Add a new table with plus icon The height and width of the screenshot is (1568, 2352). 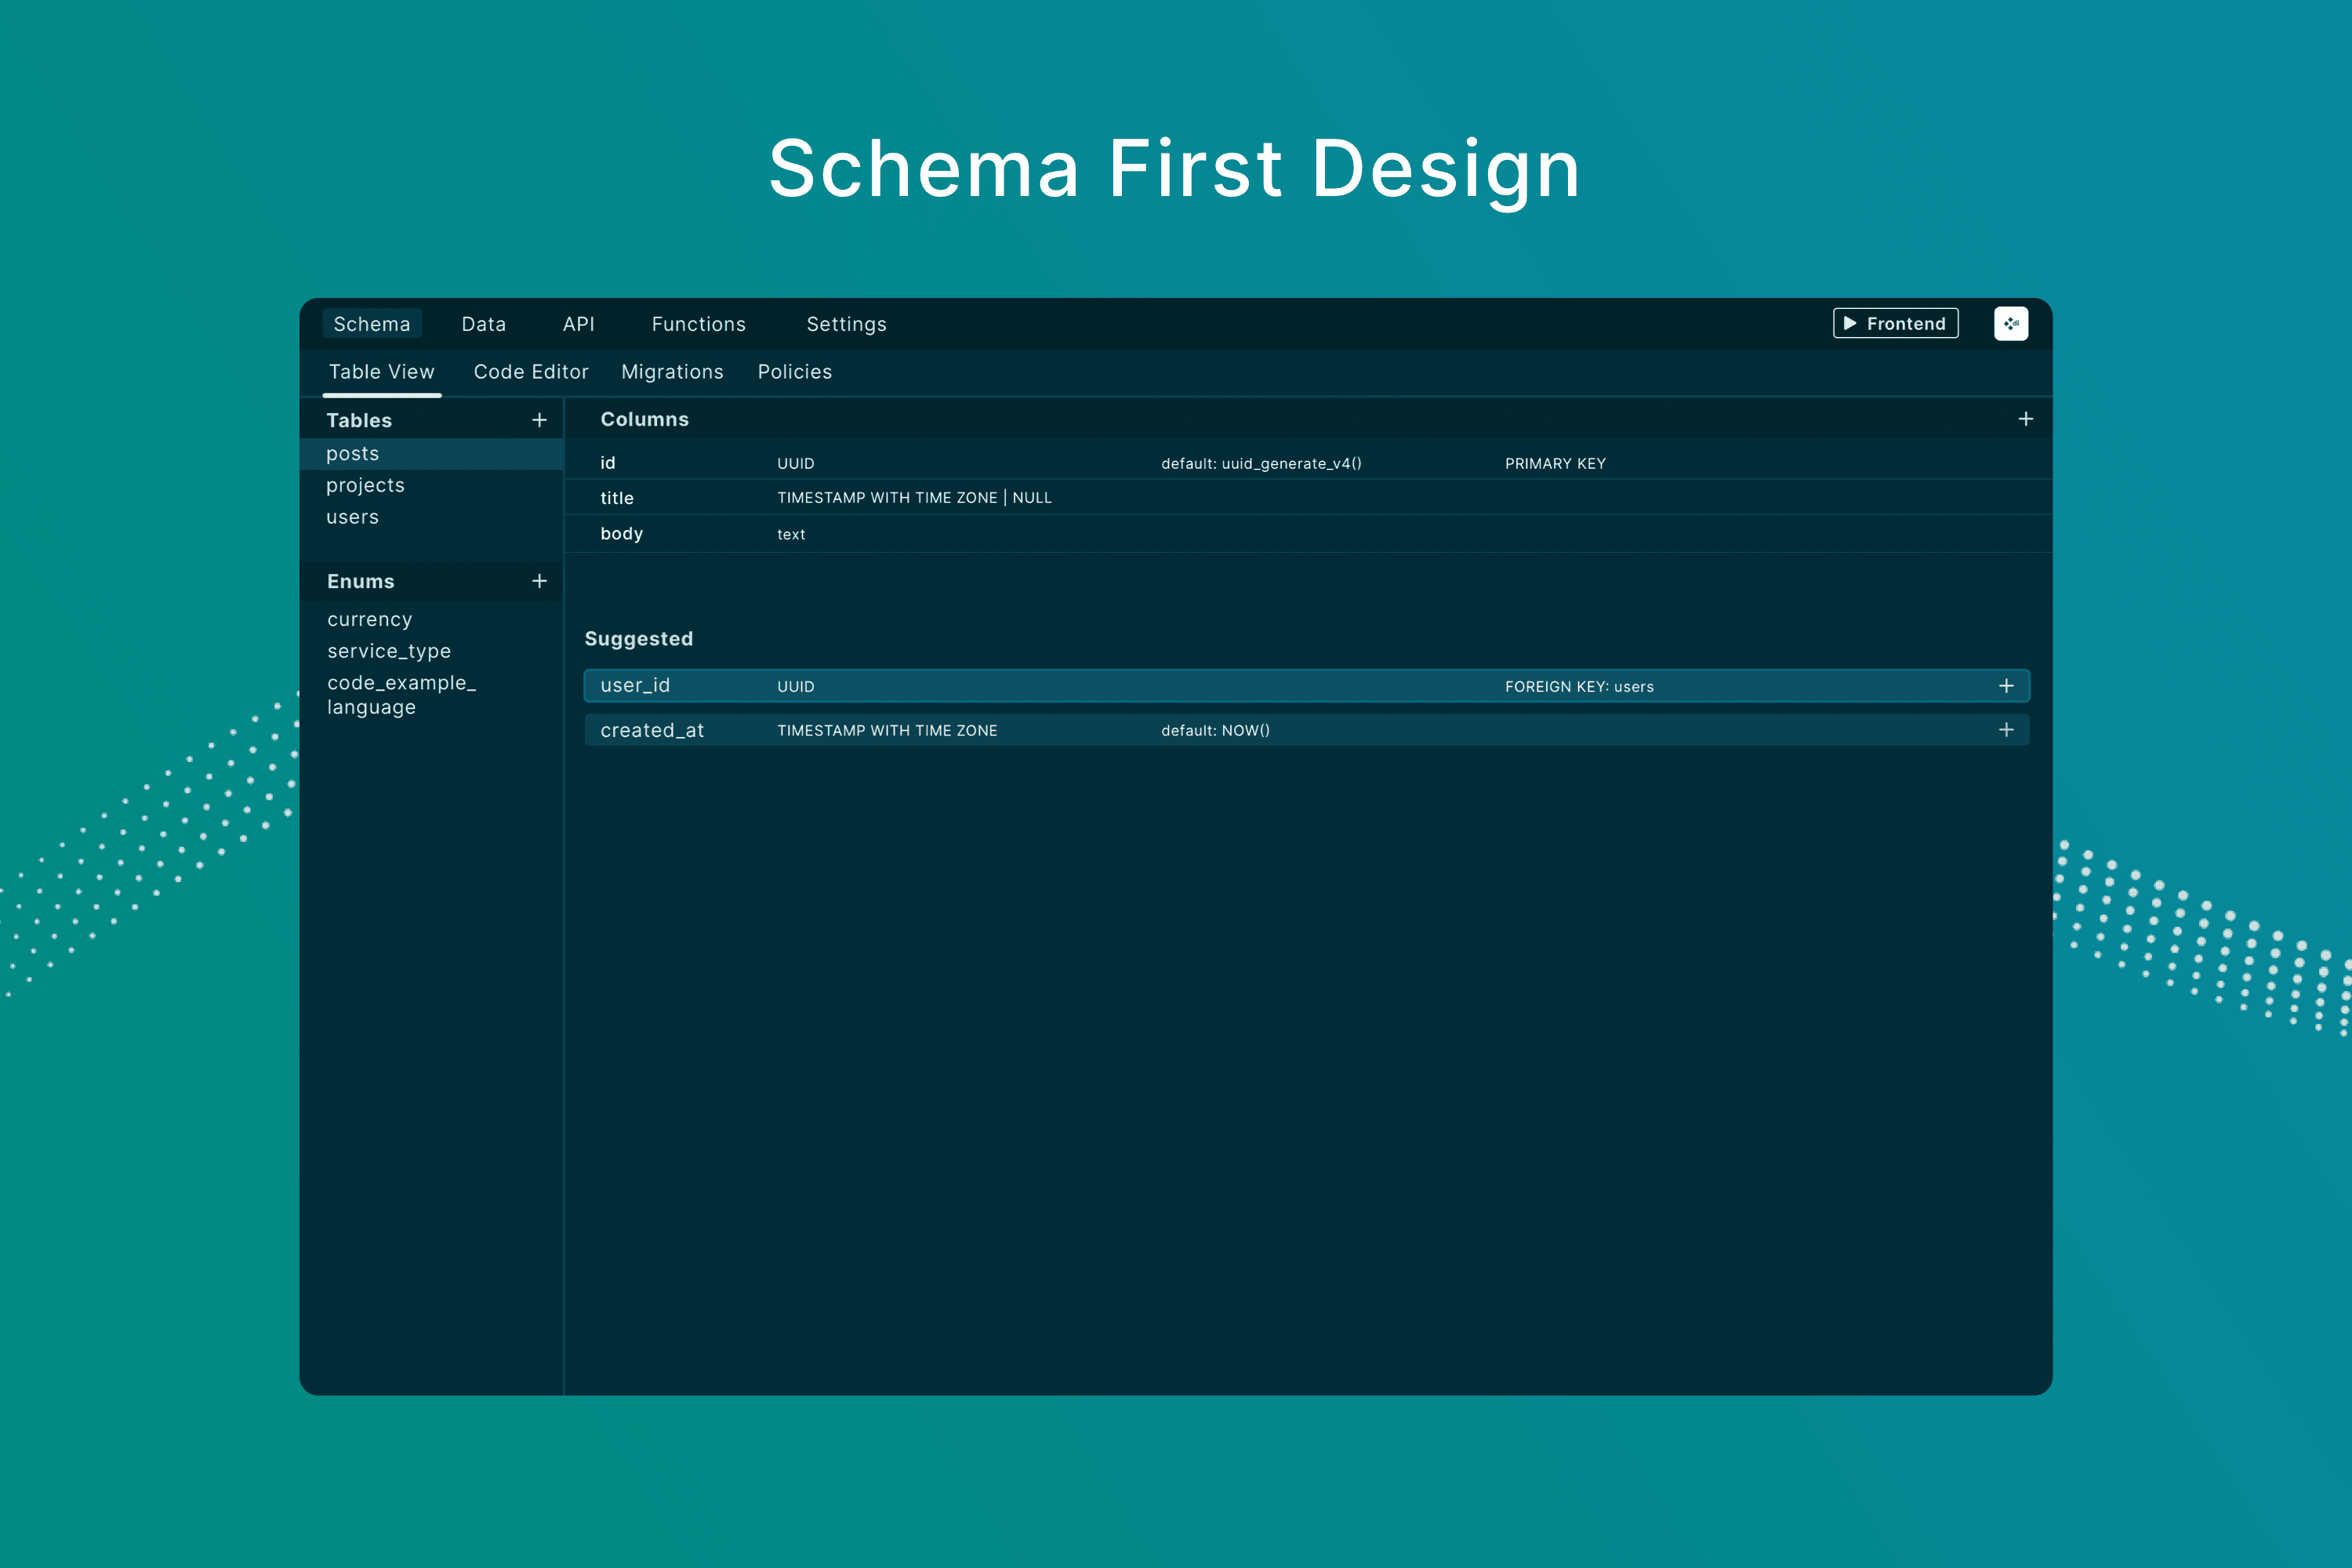tap(539, 420)
